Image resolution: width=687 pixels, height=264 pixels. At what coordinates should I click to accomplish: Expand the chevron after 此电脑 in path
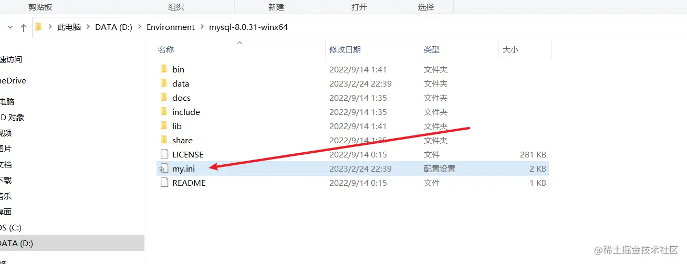pyautogui.click(x=88, y=27)
